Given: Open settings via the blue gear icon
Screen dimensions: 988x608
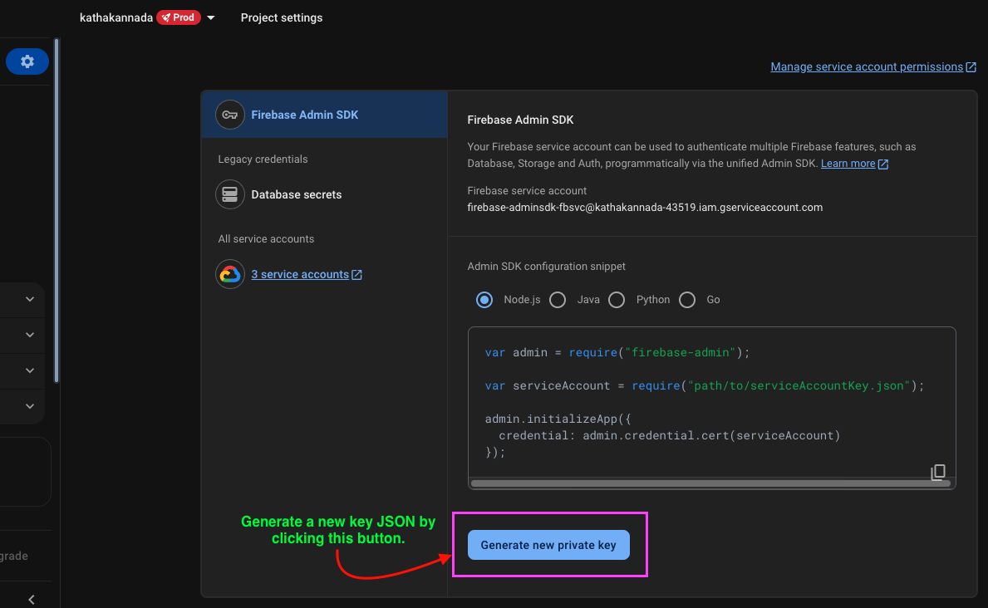Looking at the screenshot, I should coord(27,61).
